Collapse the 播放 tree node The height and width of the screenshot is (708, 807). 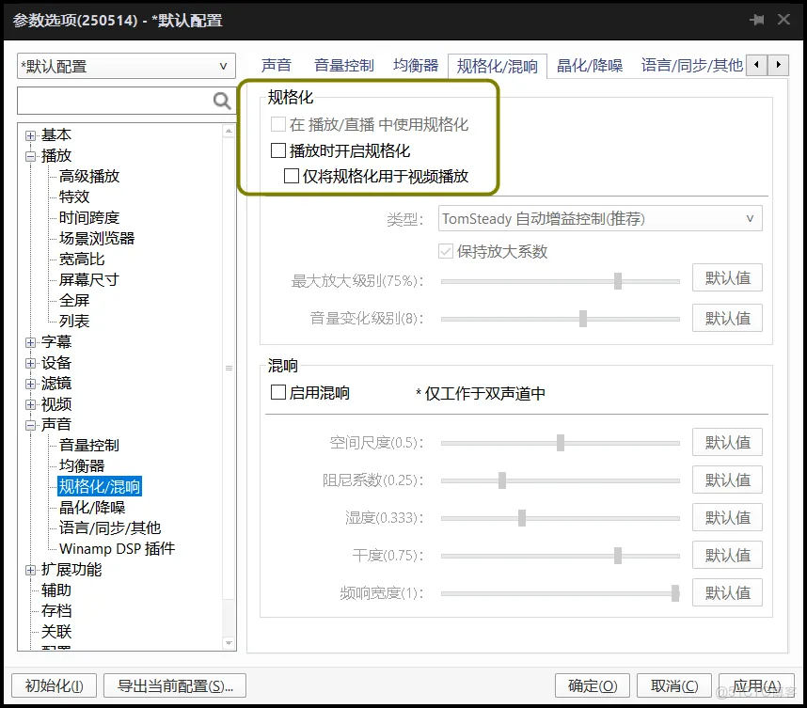[30, 154]
